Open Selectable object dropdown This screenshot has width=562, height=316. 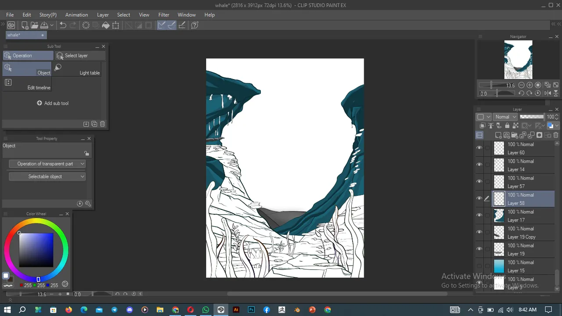click(47, 176)
